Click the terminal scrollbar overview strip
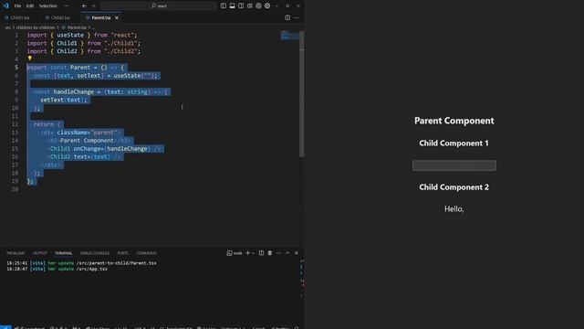Image resolution: width=584 pixels, height=329 pixels. [x=302, y=278]
